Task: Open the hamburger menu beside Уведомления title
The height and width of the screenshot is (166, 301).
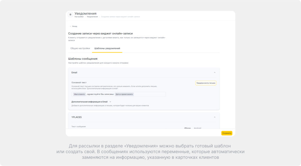Action: click(70, 15)
